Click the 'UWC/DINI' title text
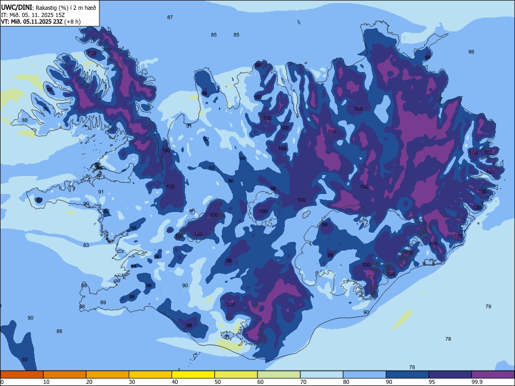This screenshot has height=386, width=515. pyautogui.click(x=16, y=7)
